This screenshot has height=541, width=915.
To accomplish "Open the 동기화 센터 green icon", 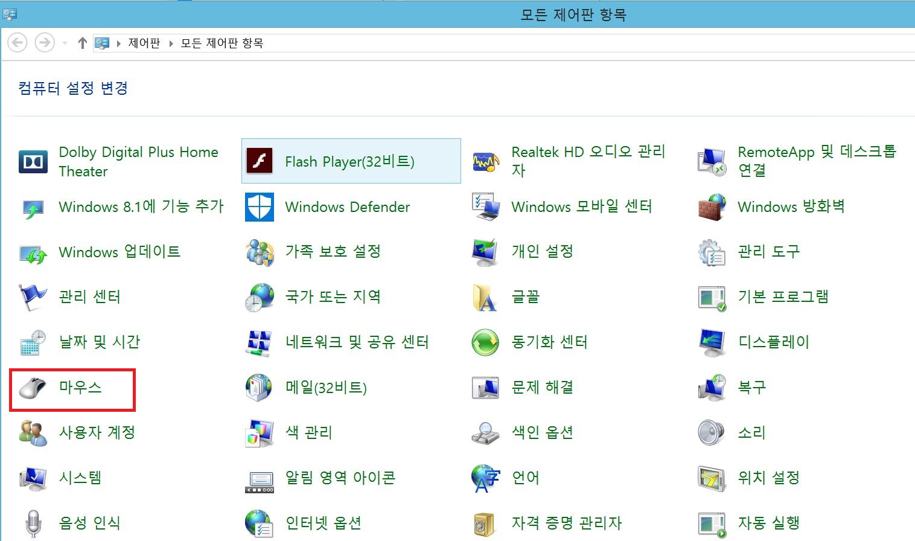I will point(486,342).
